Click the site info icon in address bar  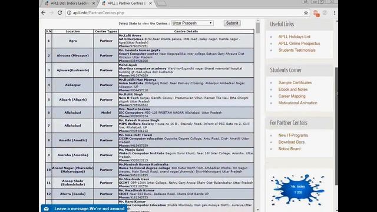(x=69, y=13)
